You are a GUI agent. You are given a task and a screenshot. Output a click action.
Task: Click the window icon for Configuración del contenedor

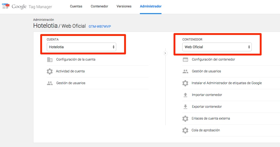tap(185, 60)
